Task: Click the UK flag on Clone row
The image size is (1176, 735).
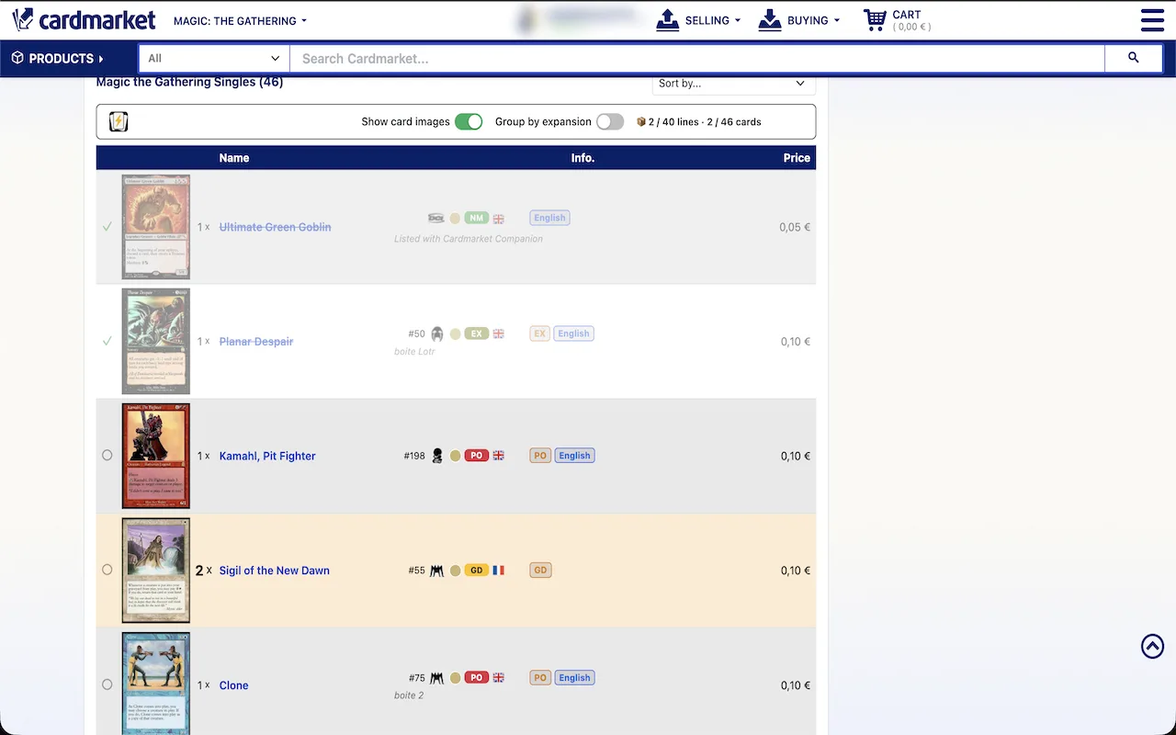Action: pyautogui.click(x=499, y=678)
